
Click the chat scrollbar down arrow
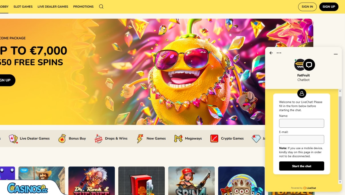tap(340, 182)
